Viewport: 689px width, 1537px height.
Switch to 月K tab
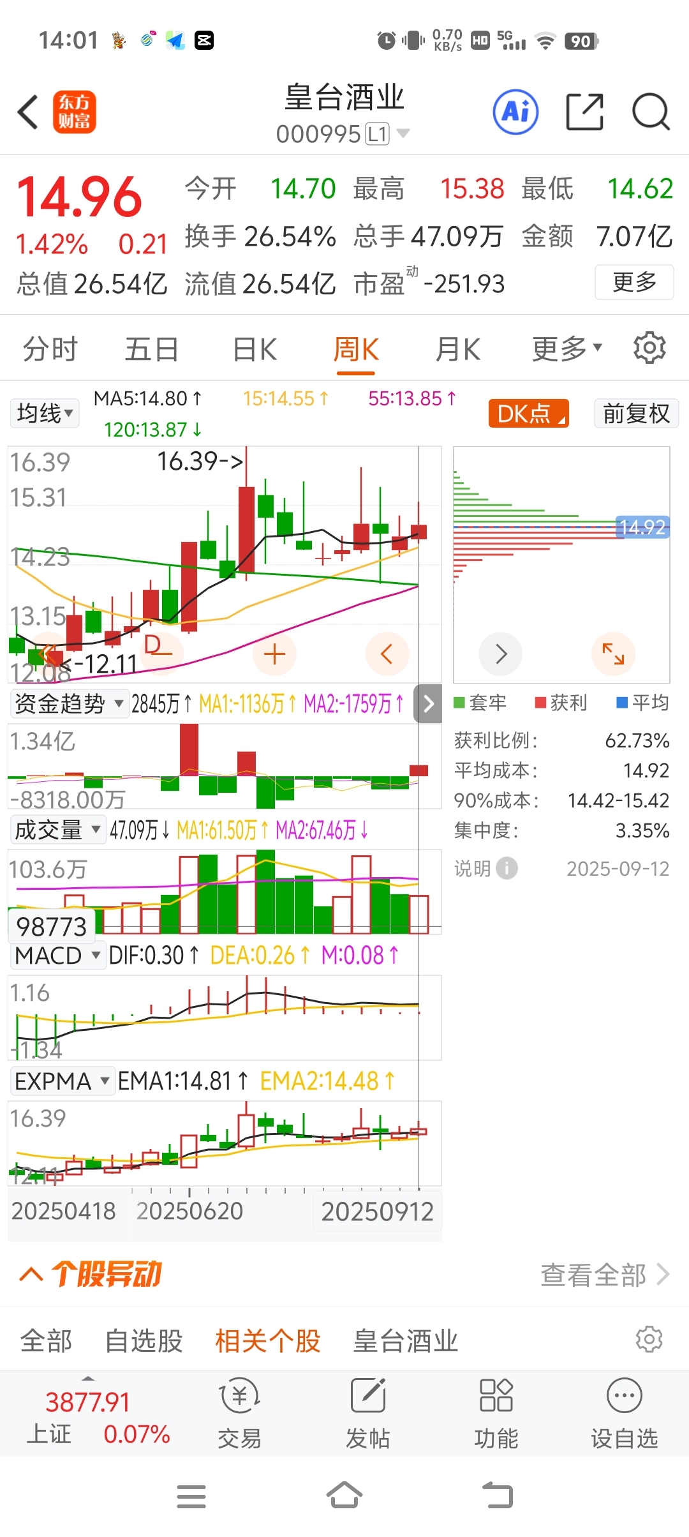(457, 349)
